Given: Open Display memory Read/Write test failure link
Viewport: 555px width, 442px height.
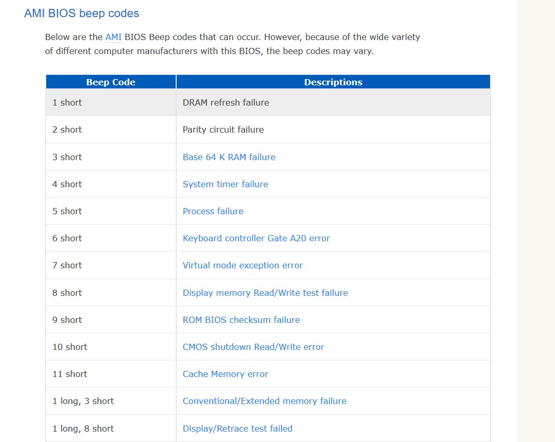Looking at the screenshot, I should tap(265, 293).
